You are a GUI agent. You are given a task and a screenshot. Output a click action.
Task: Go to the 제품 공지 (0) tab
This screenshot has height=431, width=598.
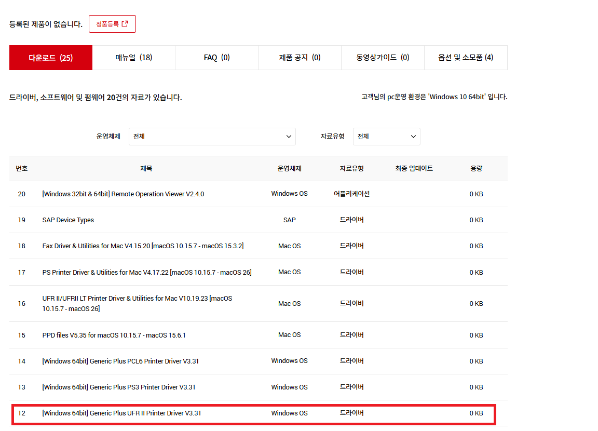pyautogui.click(x=300, y=58)
